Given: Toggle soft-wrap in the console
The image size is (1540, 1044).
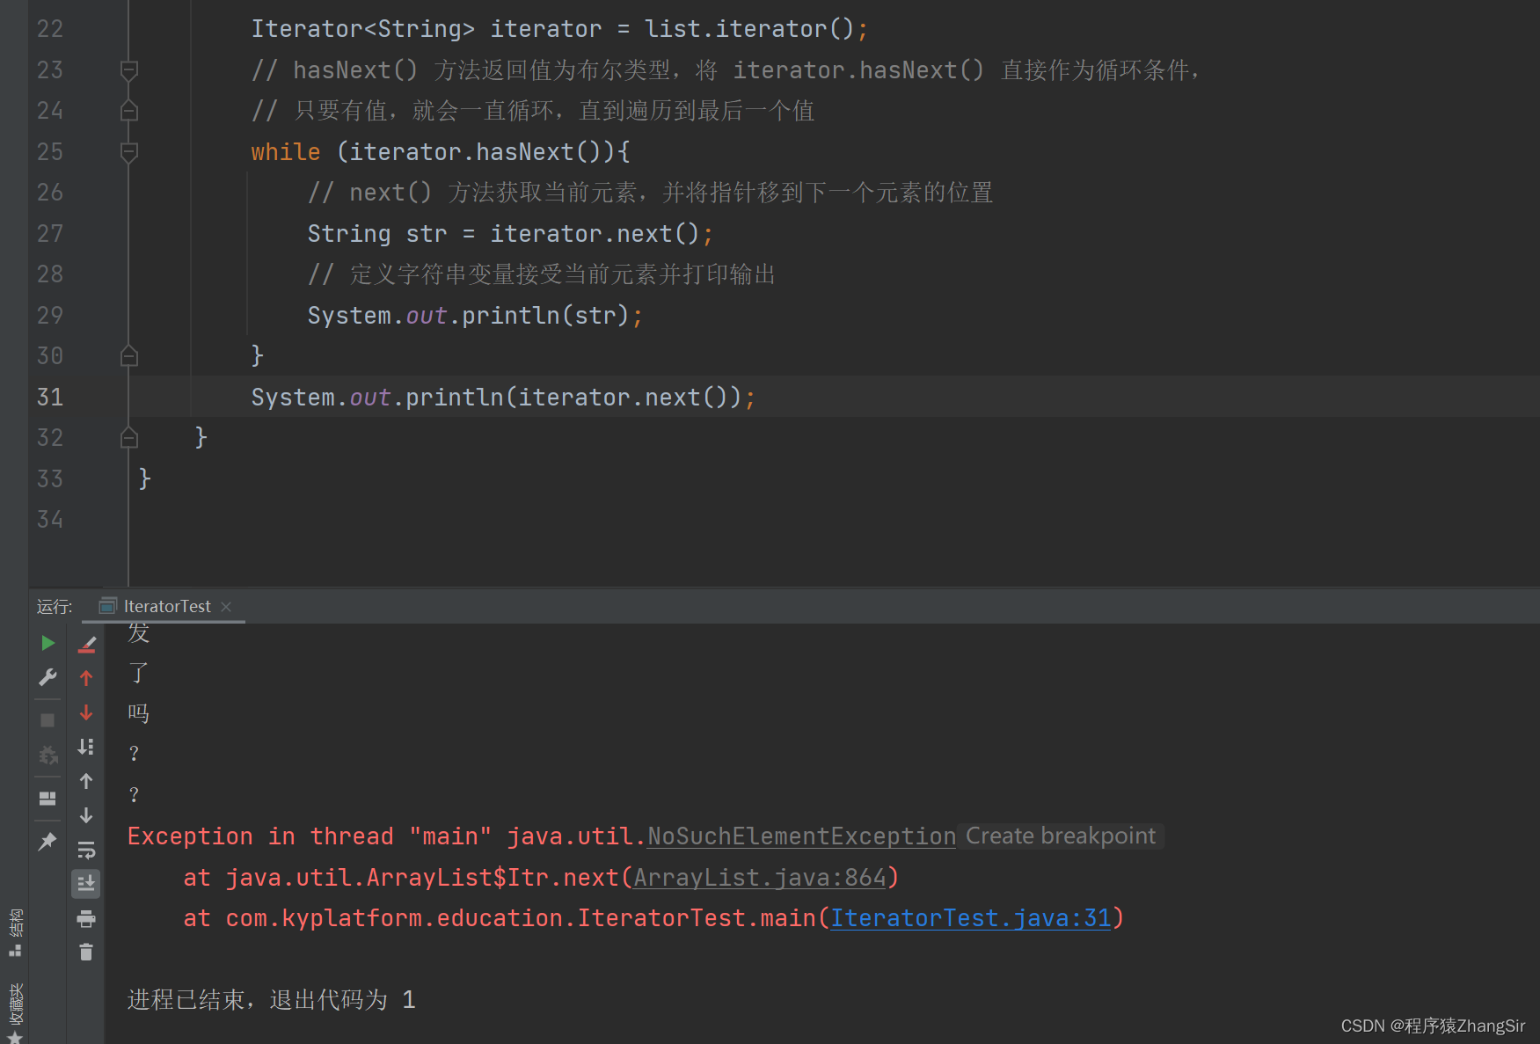Looking at the screenshot, I should pos(86,850).
